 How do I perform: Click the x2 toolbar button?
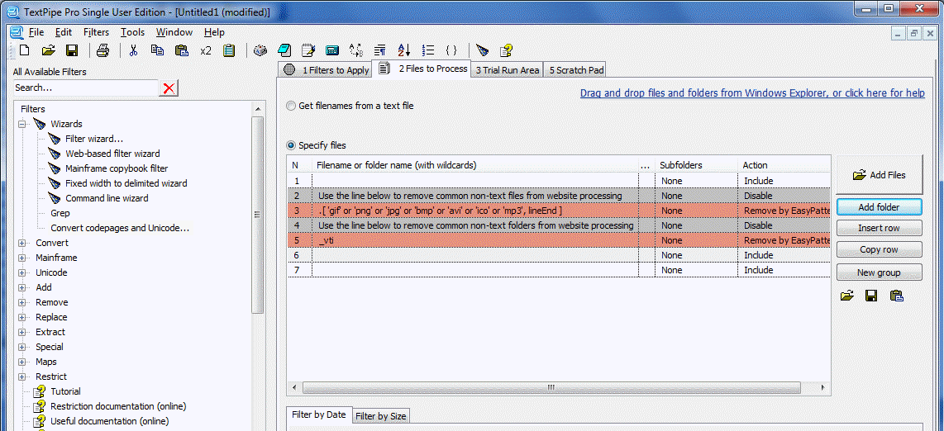pos(205,50)
